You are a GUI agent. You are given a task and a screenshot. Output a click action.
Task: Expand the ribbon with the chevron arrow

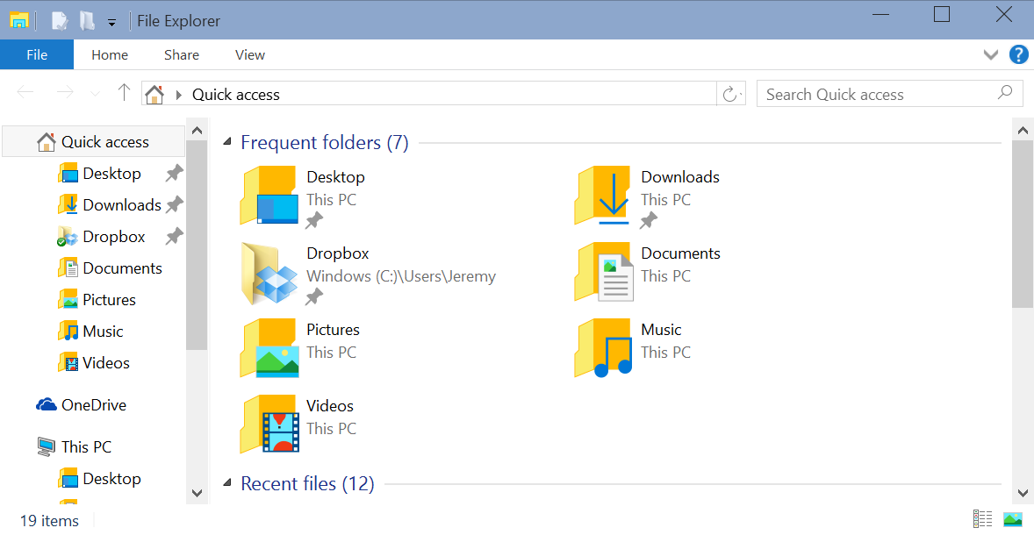click(990, 54)
